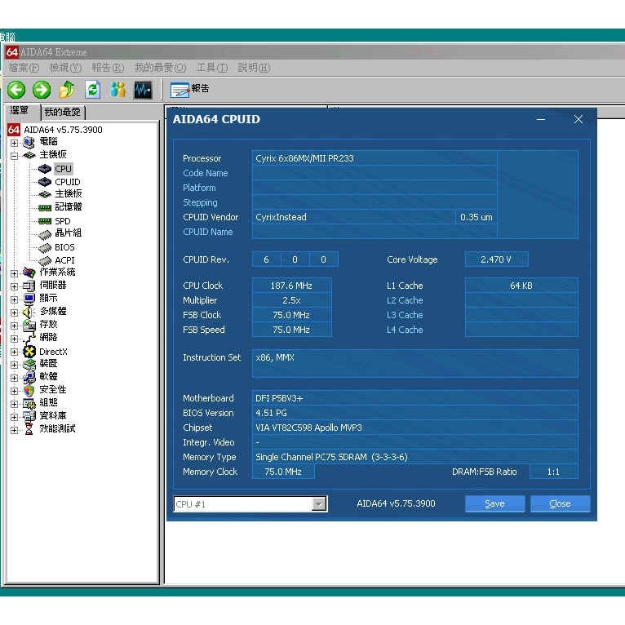Viewport: 625px width, 625px height.
Task: Go forward with the green right arrow
Action: coord(42,90)
